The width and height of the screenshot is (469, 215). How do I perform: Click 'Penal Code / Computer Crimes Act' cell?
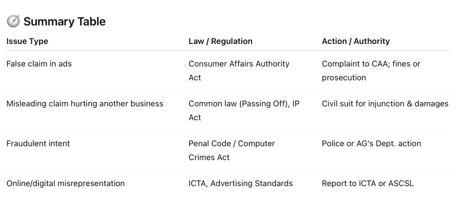click(x=231, y=150)
